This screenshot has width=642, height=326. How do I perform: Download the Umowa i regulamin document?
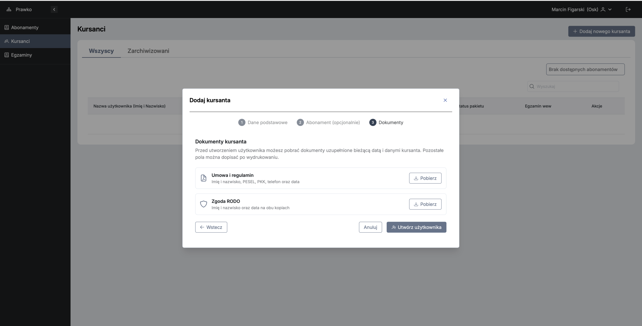click(x=425, y=178)
